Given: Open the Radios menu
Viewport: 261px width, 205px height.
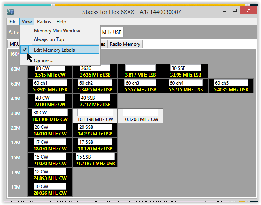Looking at the screenshot, I should tap(44, 22).
